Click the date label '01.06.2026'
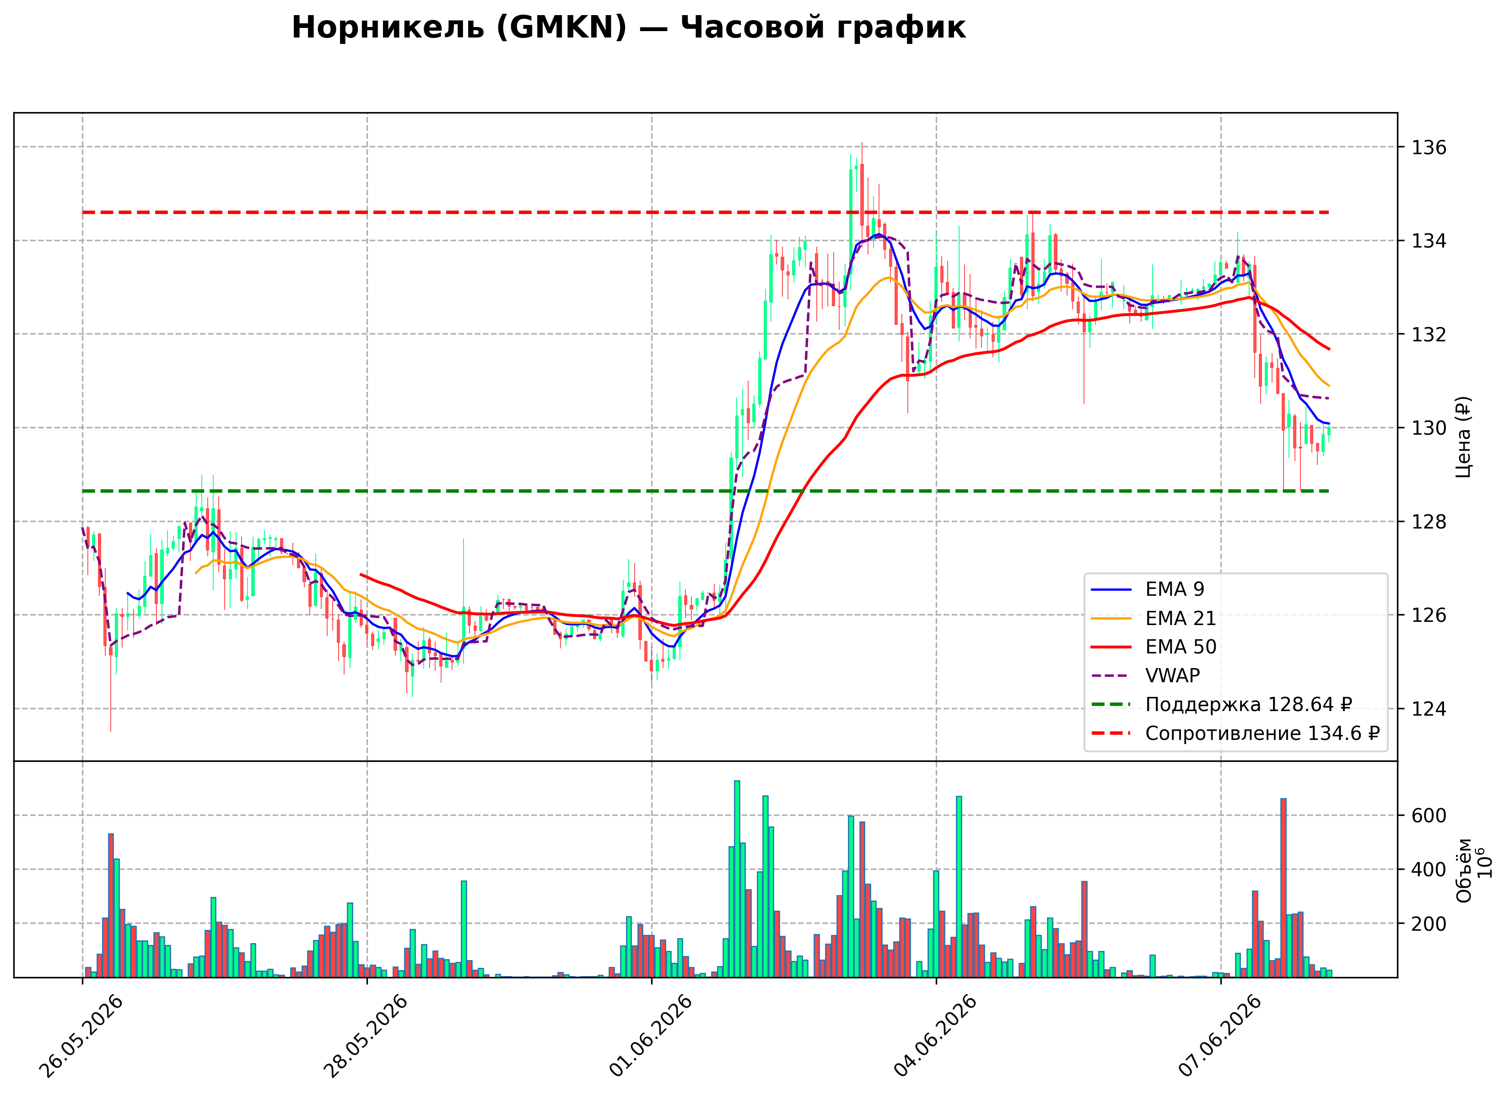Screen dimensions: 1510x1095 [x=651, y=1036]
